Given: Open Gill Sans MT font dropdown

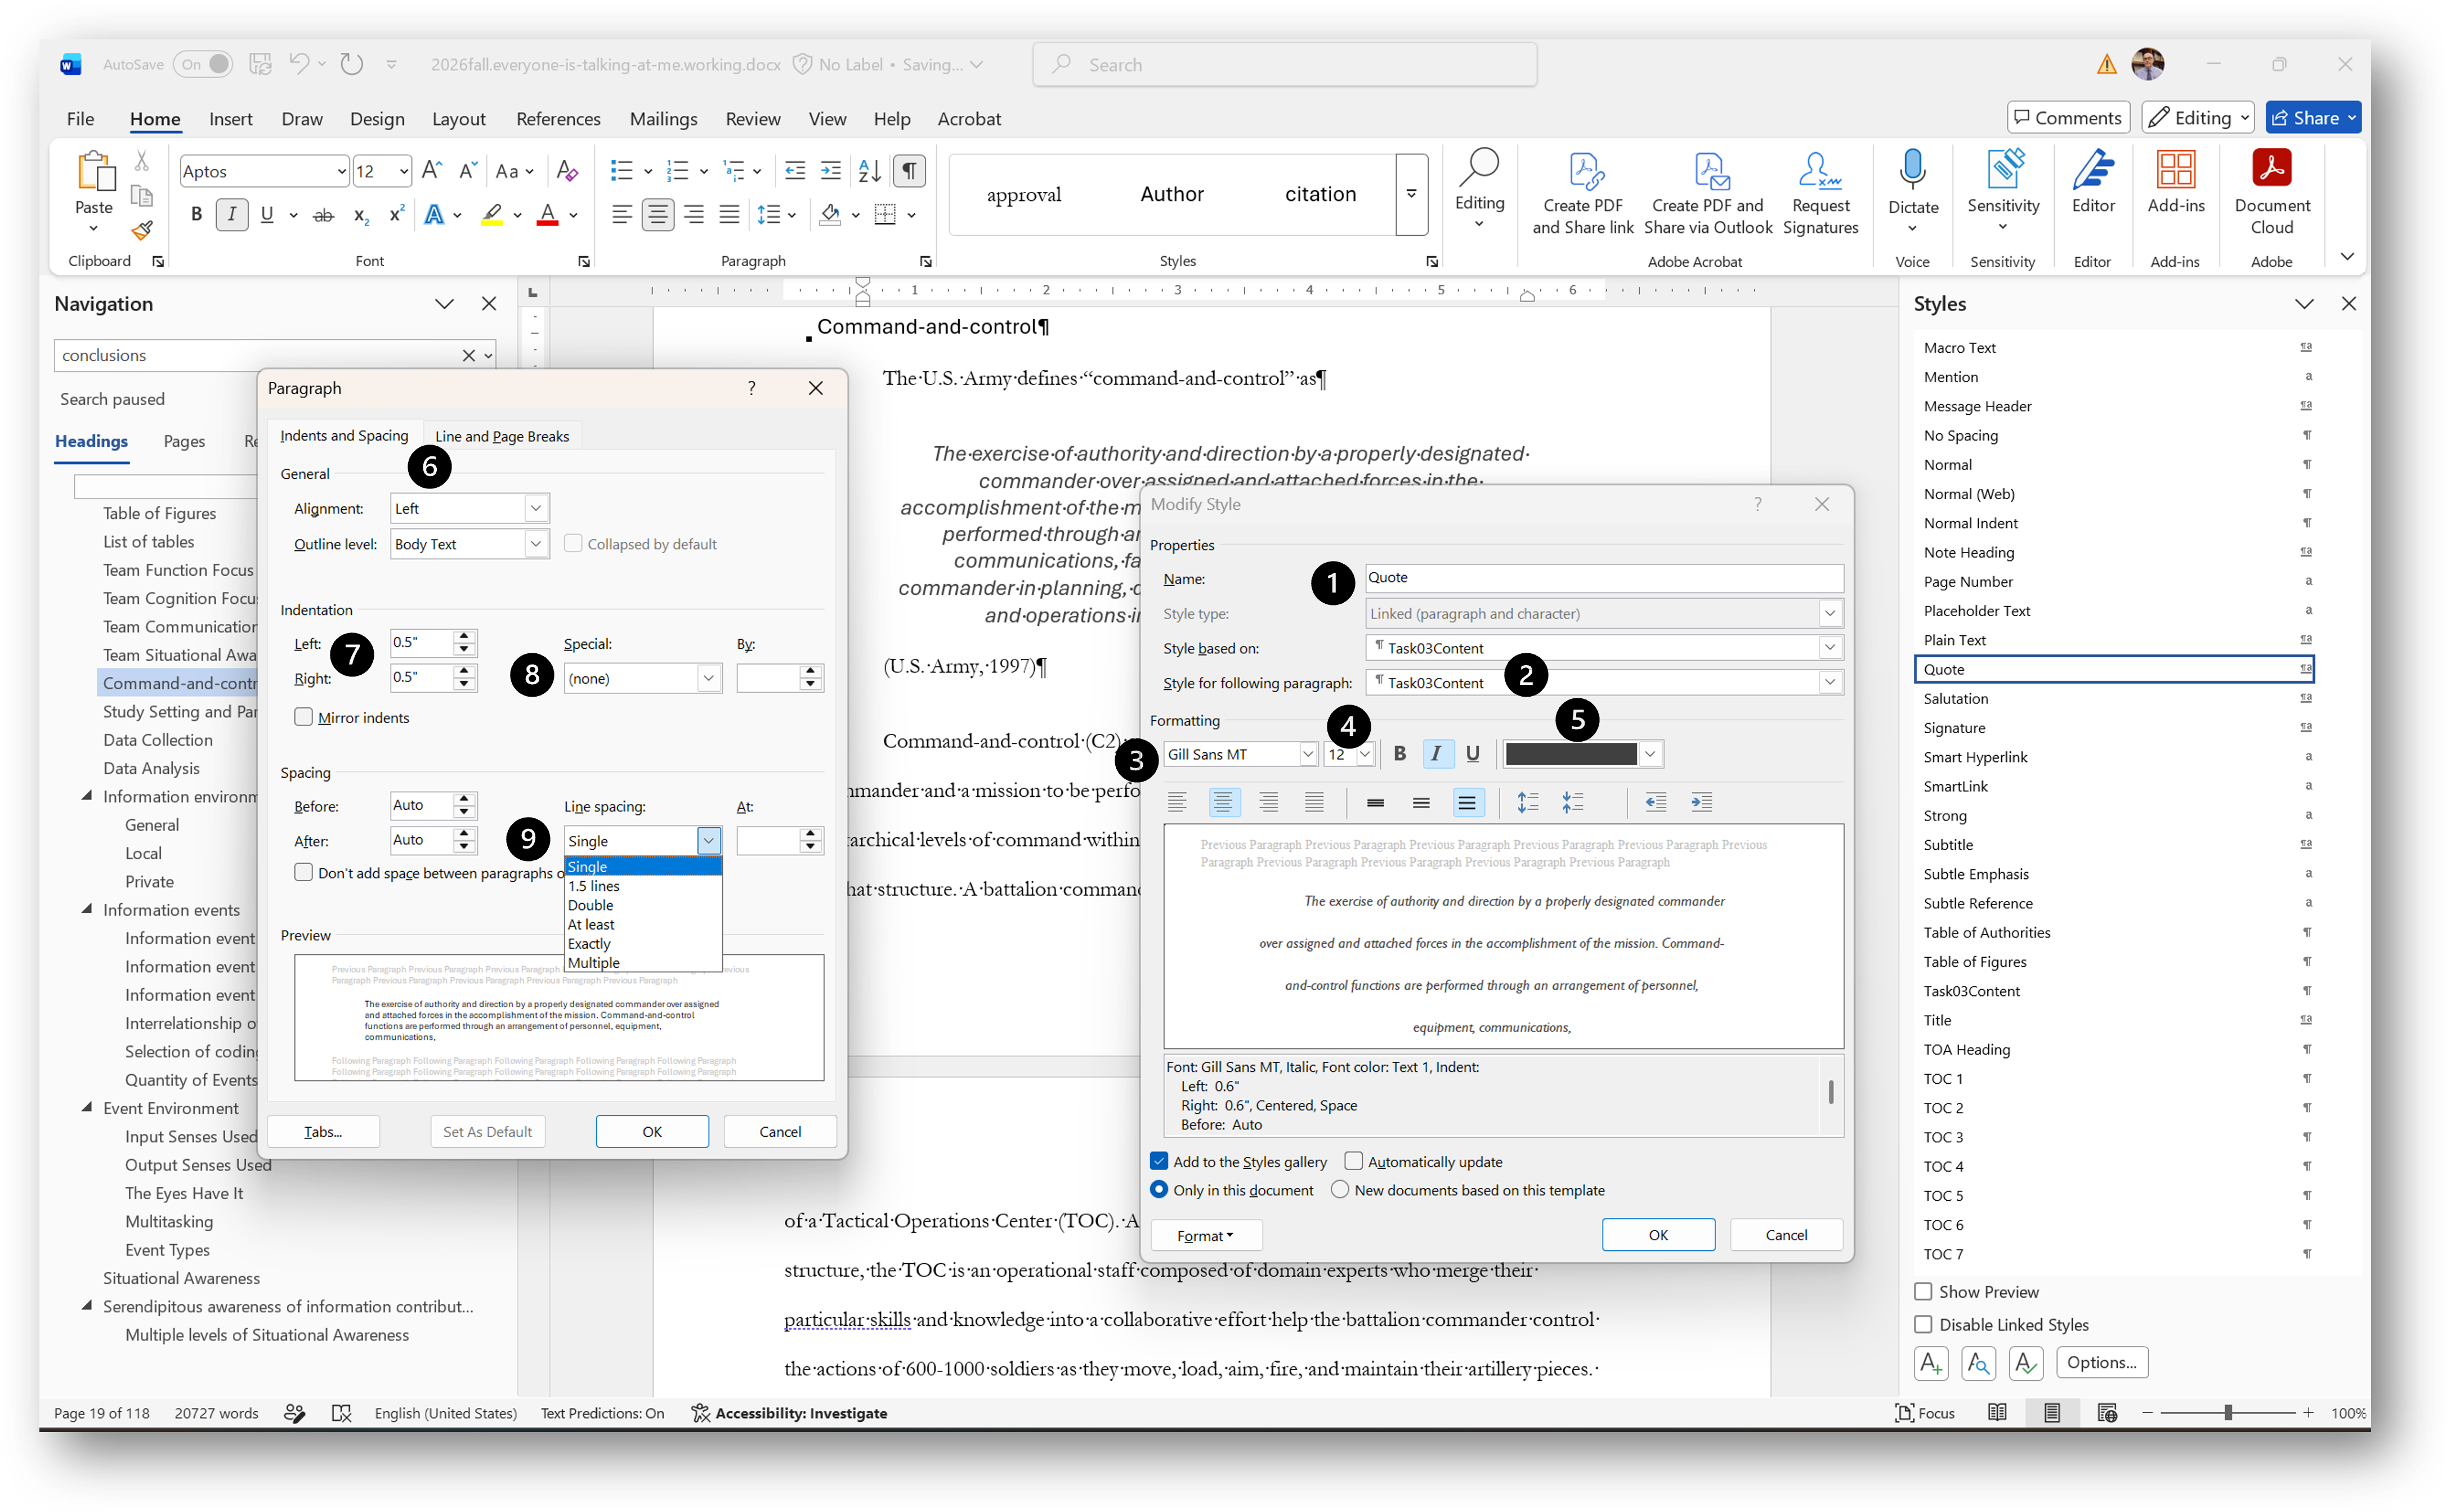Looking at the screenshot, I should click(1308, 754).
